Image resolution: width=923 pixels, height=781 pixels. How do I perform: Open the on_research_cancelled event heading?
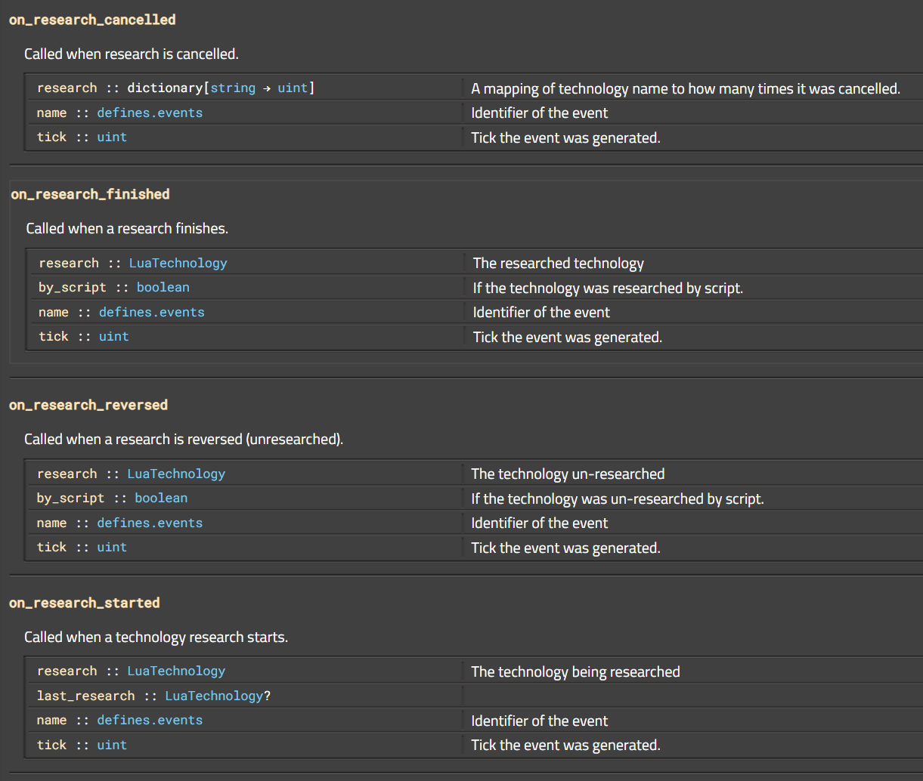pyautogui.click(x=92, y=20)
